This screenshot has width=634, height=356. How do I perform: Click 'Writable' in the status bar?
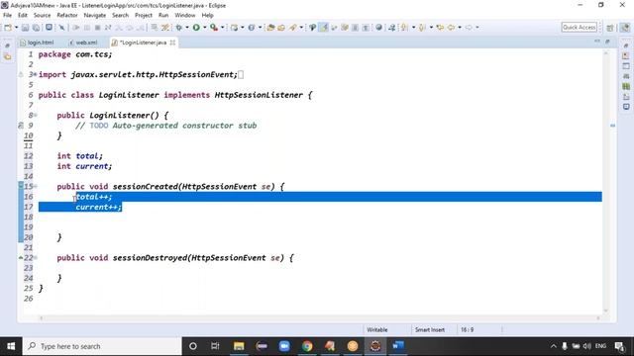tap(377, 329)
